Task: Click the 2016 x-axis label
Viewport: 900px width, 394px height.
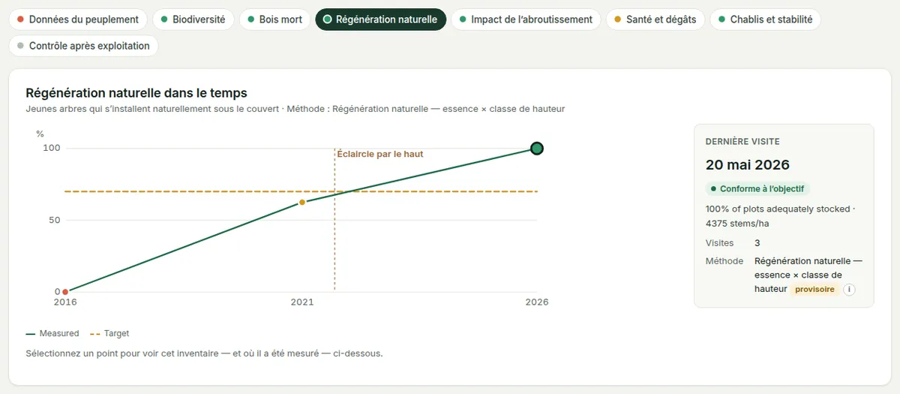Action: pyautogui.click(x=65, y=302)
